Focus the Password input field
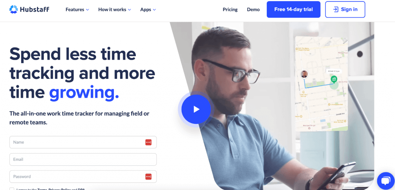Screen dimensions: 395x190 tap(83, 177)
